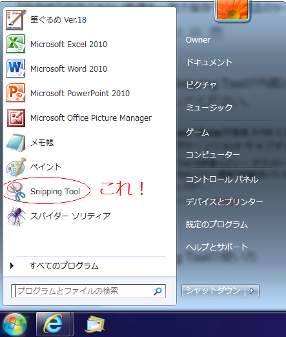Open ミュージック library
Viewport: 286px width, 337px height.
[209, 107]
